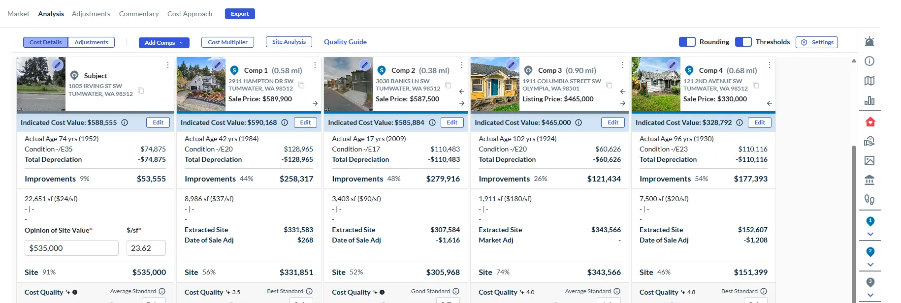Copy the Comp 3 address

(x=609, y=85)
